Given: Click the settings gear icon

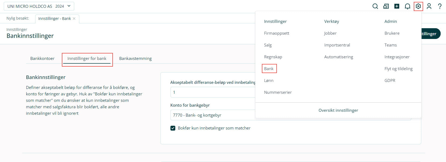Looking at the screenshot, I should 418,6.
